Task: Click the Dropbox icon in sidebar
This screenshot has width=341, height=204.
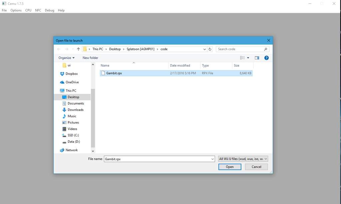Action: pos(62,74)
